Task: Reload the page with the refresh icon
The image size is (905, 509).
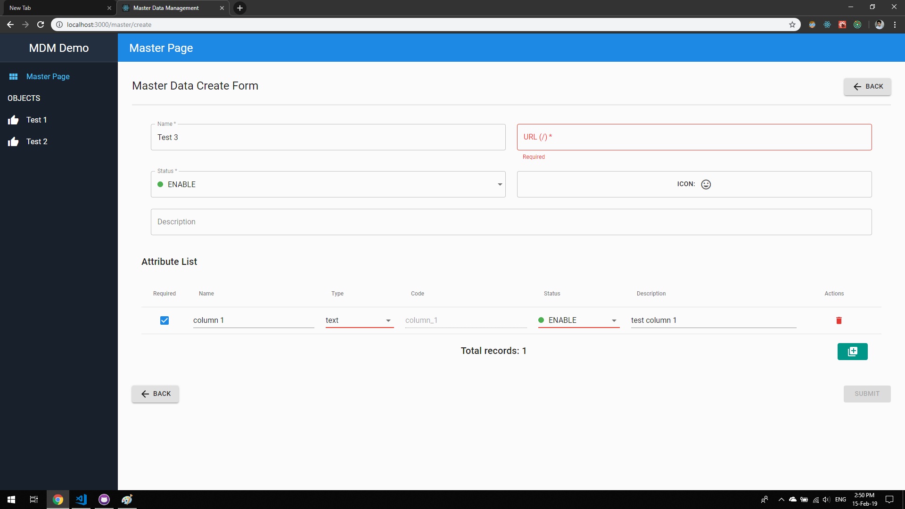Action: (x=41, y=25)
